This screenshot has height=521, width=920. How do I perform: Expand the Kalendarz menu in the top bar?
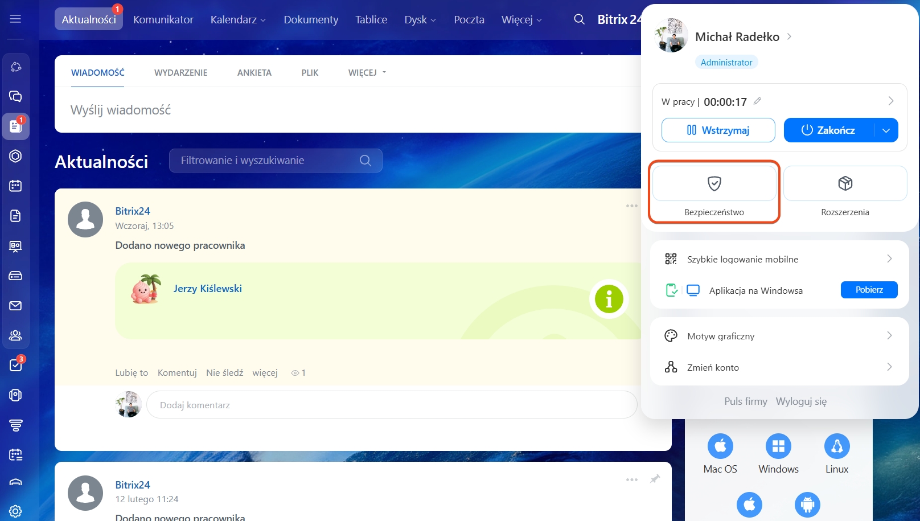click(237, 19)
